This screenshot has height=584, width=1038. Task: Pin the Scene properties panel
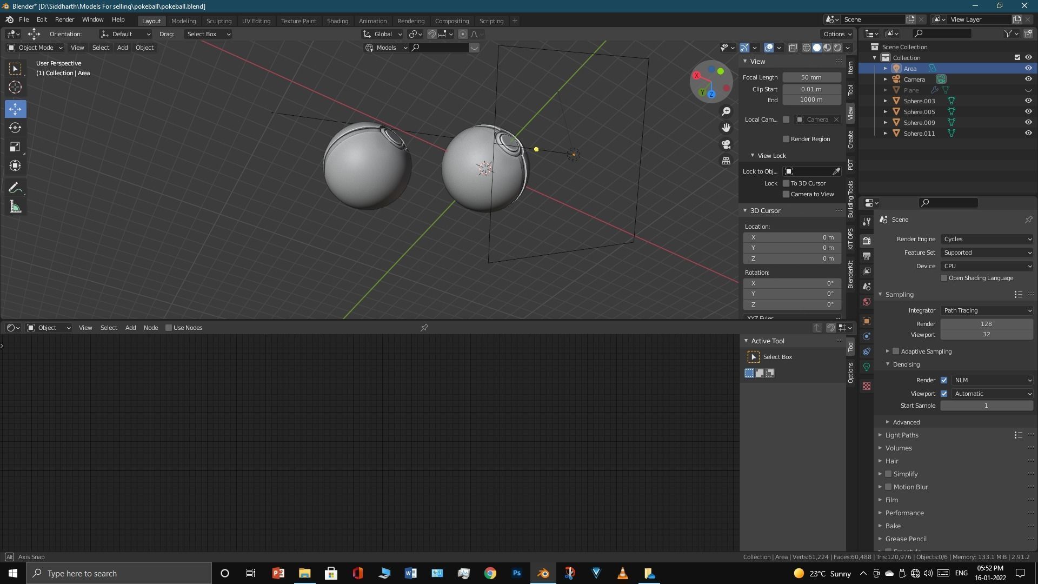[x=1028, y=220]
